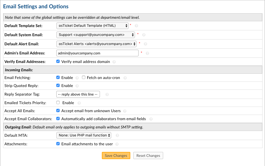This screenshot has width=265, height=166.
Task: Open the Default Template Set dropdown
Action: click(92, 25)
